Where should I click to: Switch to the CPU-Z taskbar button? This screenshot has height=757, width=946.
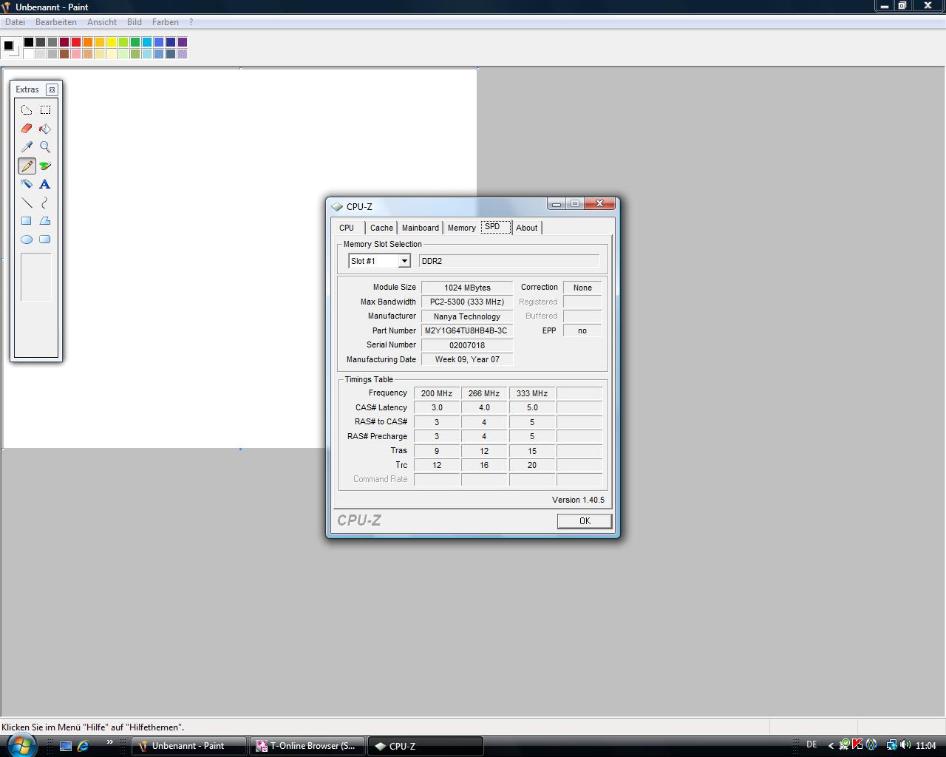(x=426, y=746)
